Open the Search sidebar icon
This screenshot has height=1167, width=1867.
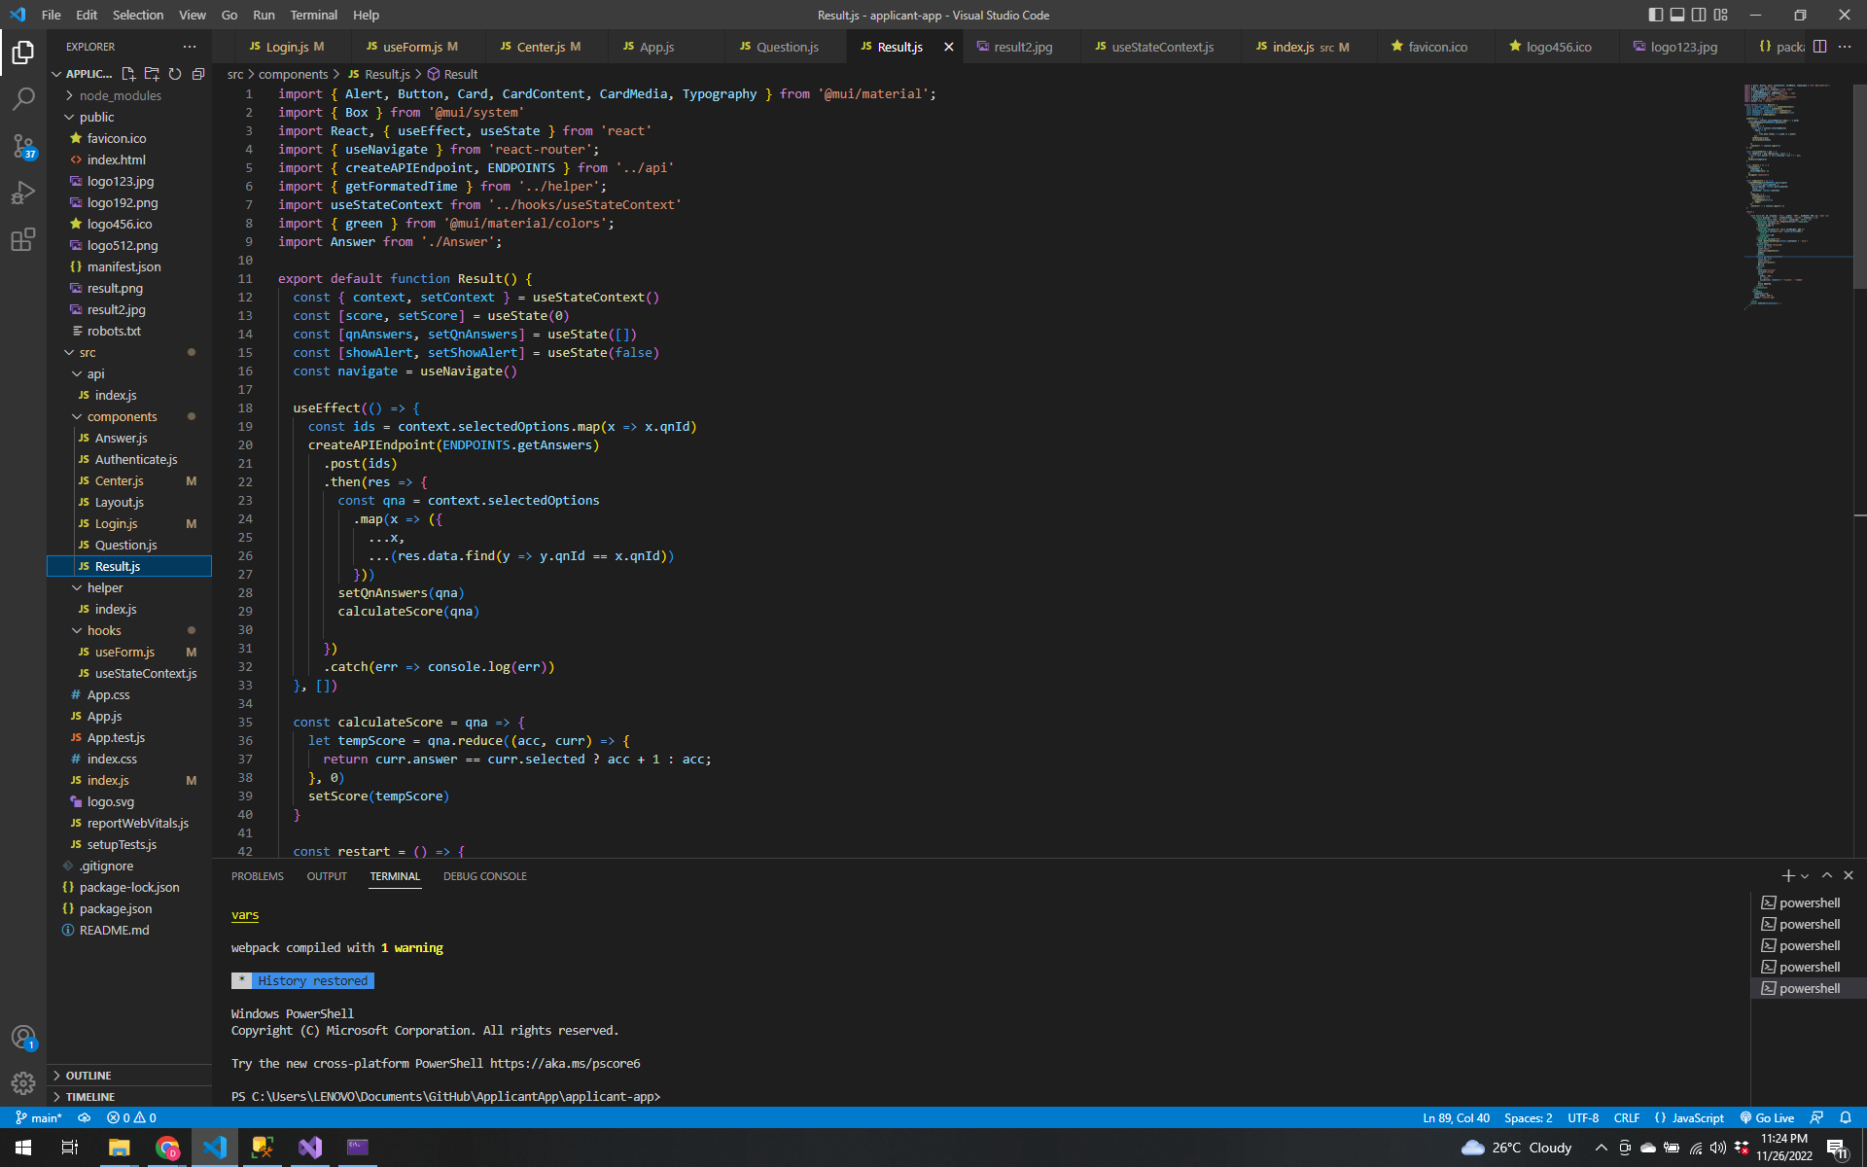coord(23,97)
